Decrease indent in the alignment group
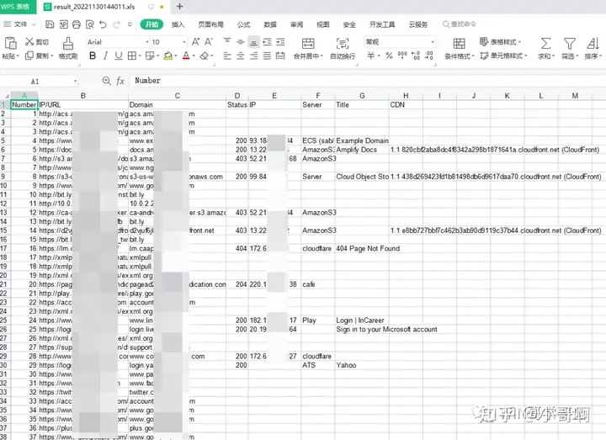This screenshot has width=606, height=440. [x=267, y=42]
